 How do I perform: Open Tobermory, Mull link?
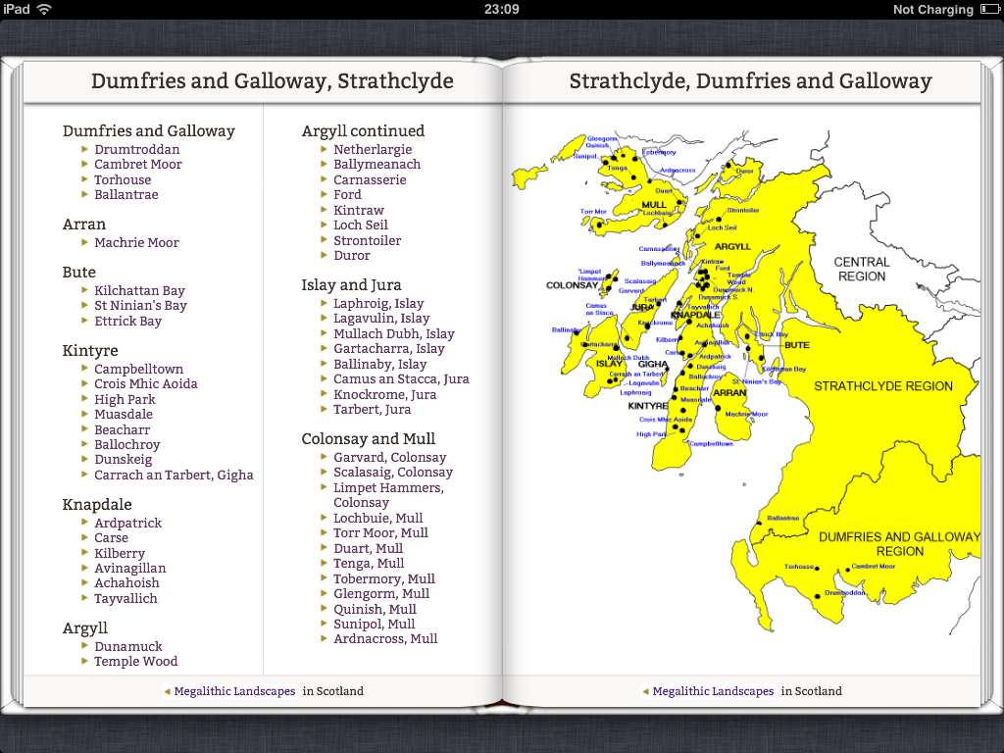coord(384,578)
